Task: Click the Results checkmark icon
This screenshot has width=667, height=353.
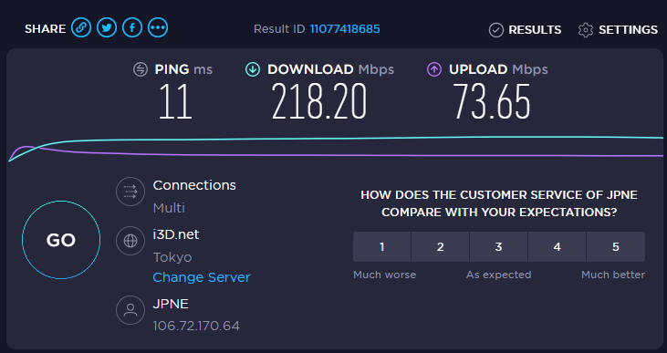Action: coord(496,30)
